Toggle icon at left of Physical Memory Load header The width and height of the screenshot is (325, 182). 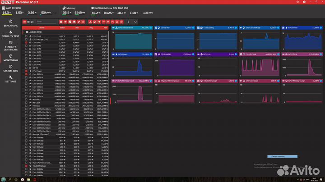[x=156, y=81]
